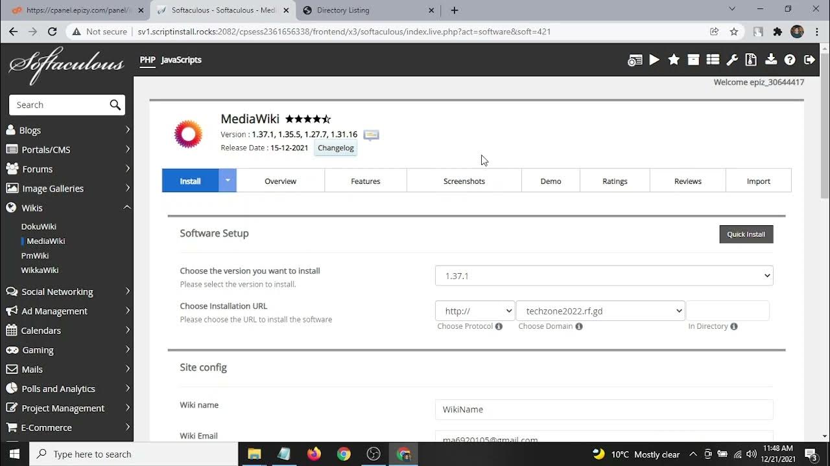Click the In Directory info icon
The height and width of the screenshot is (466, 830).
pos(734,326)
